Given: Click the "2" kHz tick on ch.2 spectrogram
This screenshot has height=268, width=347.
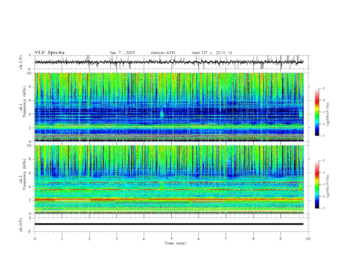Looking at the screenshot, I should (x=31, y=200).
